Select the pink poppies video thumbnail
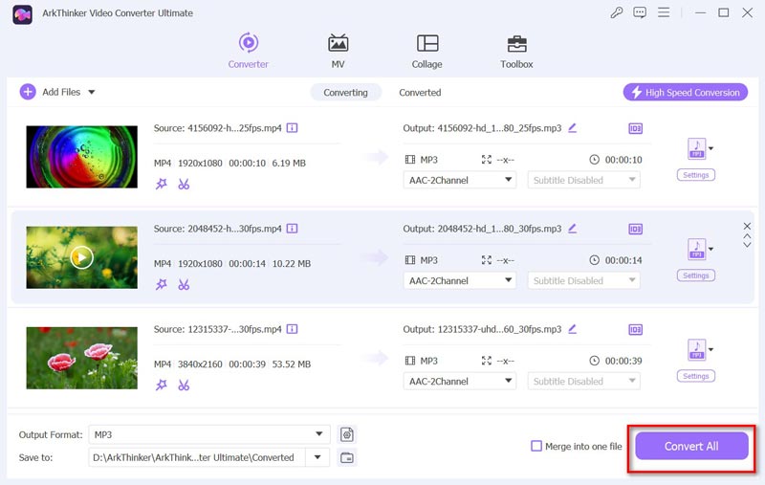765x485 pixels. [x=81, y=358]
